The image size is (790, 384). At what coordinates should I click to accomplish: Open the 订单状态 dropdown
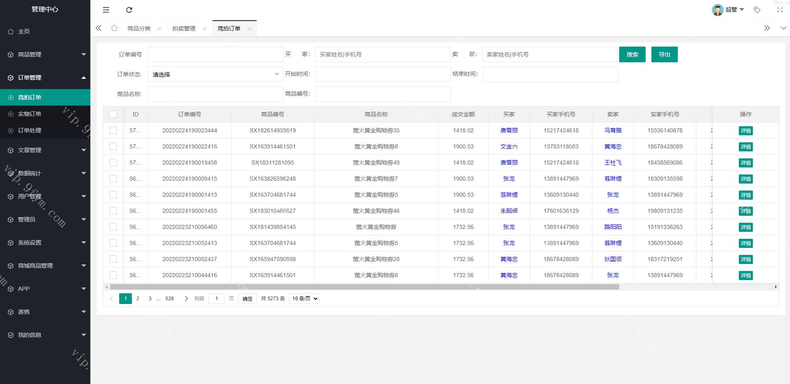click(x=215, y=74)
